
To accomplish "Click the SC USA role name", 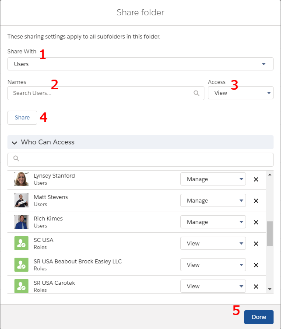I will pos(44,240).
